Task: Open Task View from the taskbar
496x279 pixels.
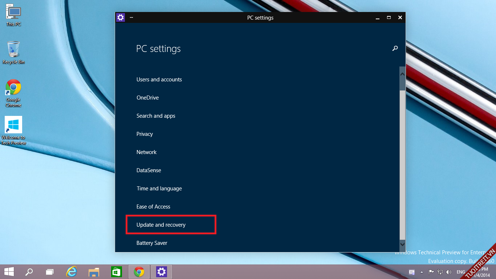Action: tap(50, 272)
